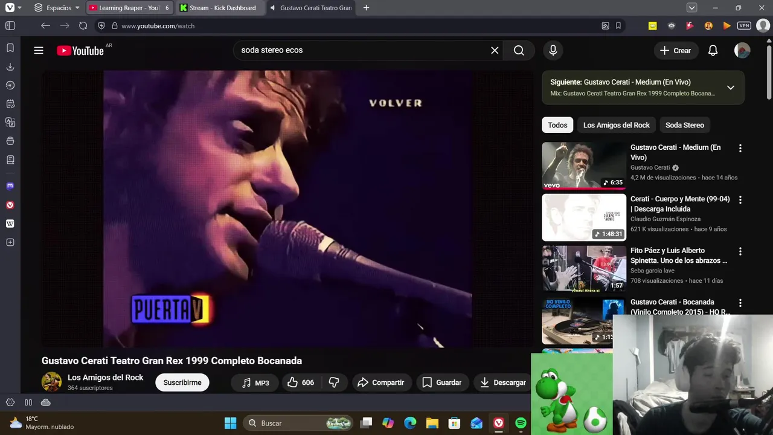Open options for Cuerpo y Mente video
The image size is (773, 435).
point(740,199)
